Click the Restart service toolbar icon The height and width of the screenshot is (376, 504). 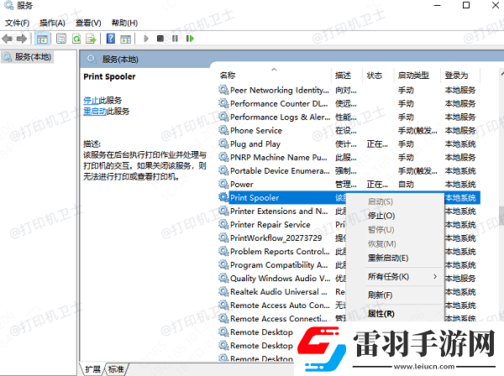pos(190,39)
